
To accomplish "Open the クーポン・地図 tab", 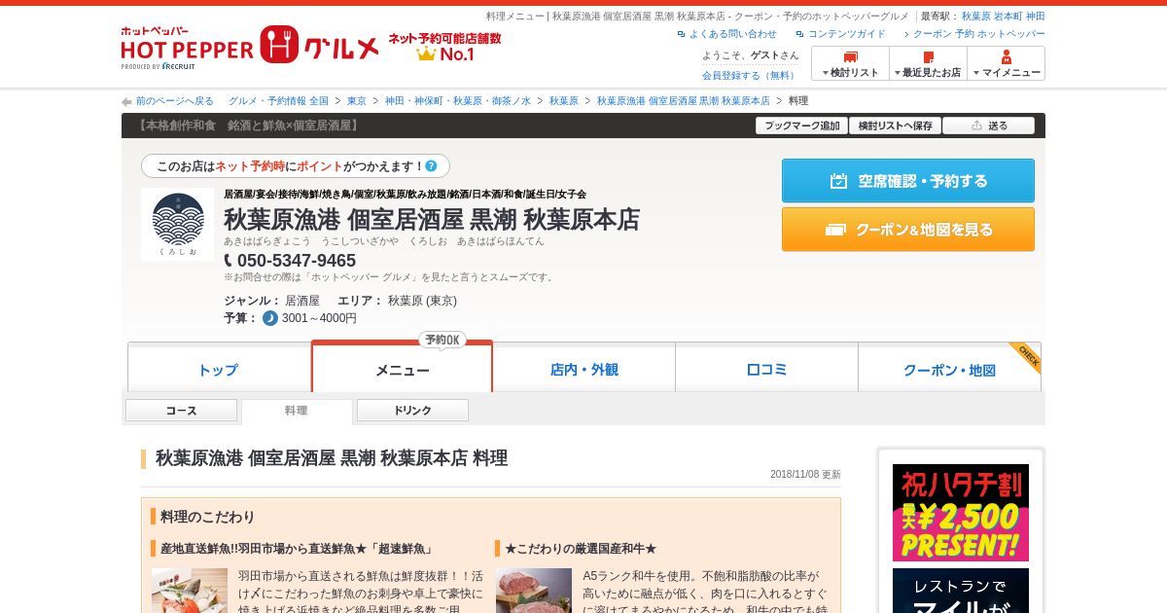I will pyautogui.click(x=949, y=369).
